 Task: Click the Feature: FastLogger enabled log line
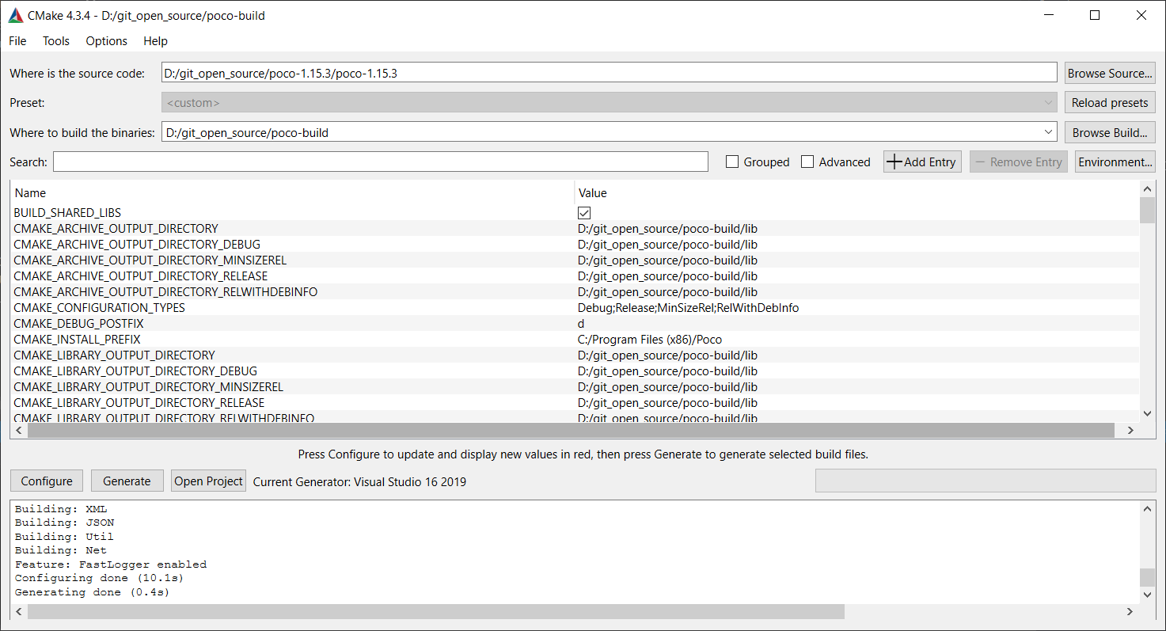[111, 564]
